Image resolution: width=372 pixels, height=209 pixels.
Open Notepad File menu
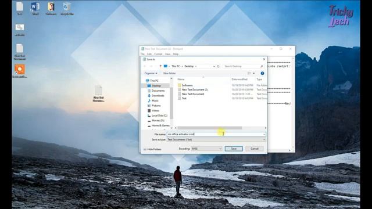point(142,54)
